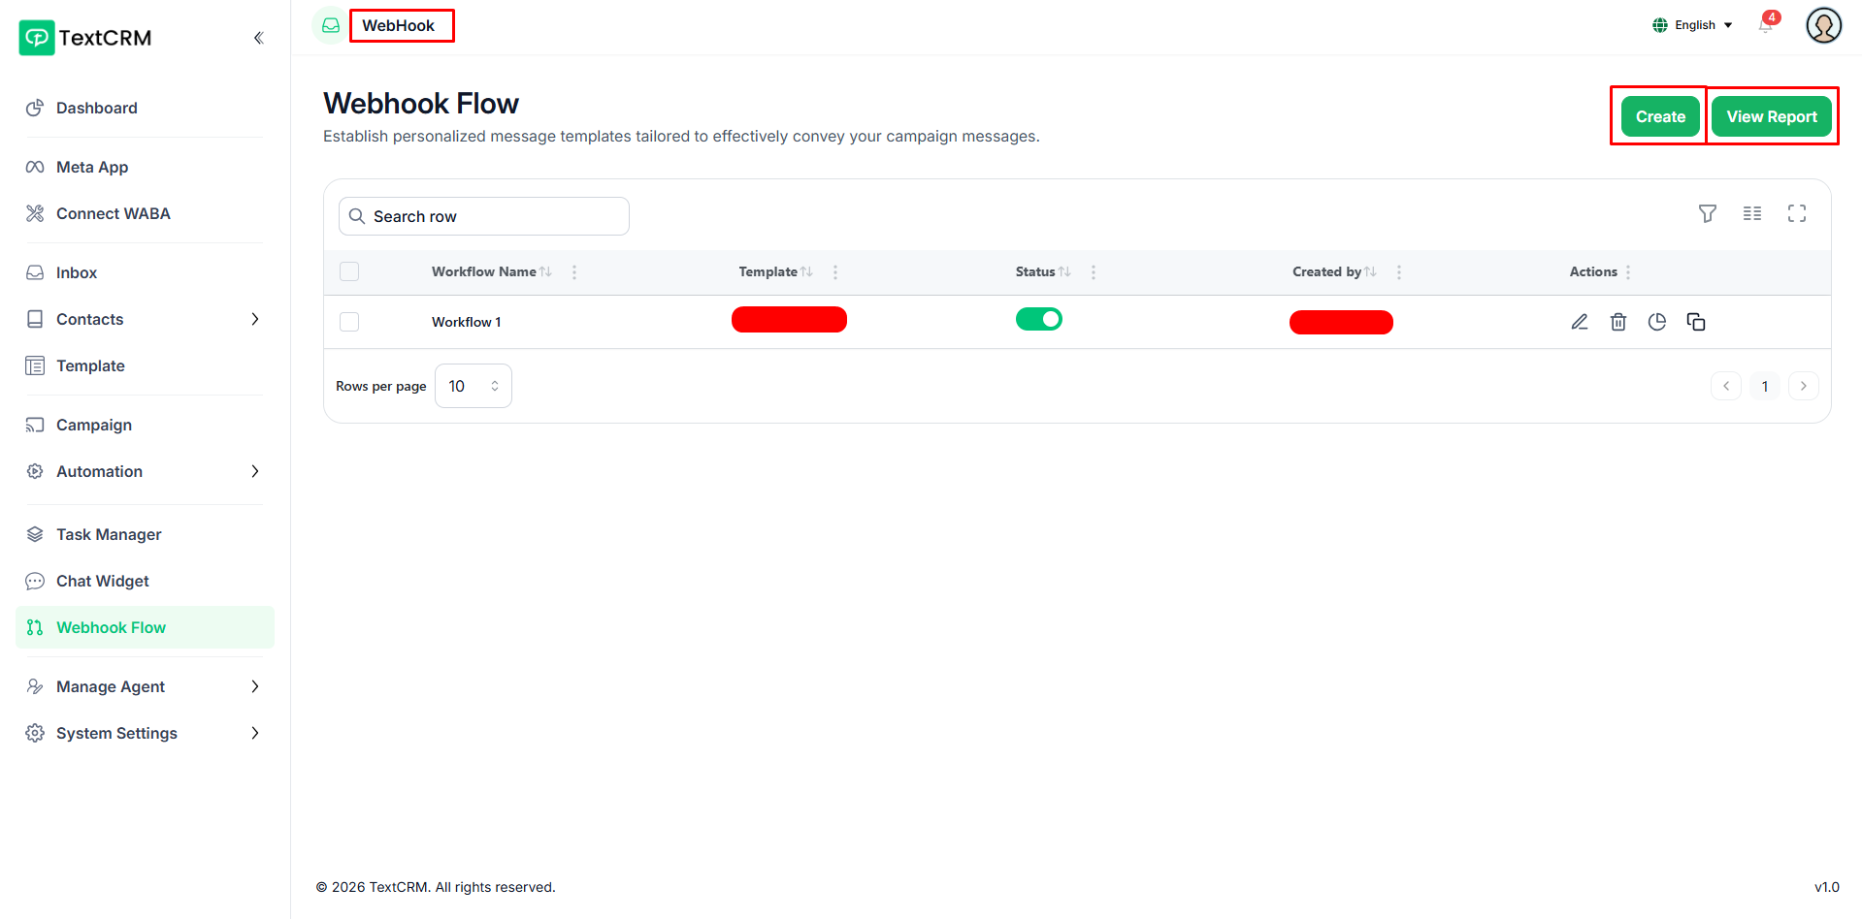Image resolution: width=1862 pixels, height=919 pixels.
Task: Tick the select-all header checkbox
Action: coord(349,271)
